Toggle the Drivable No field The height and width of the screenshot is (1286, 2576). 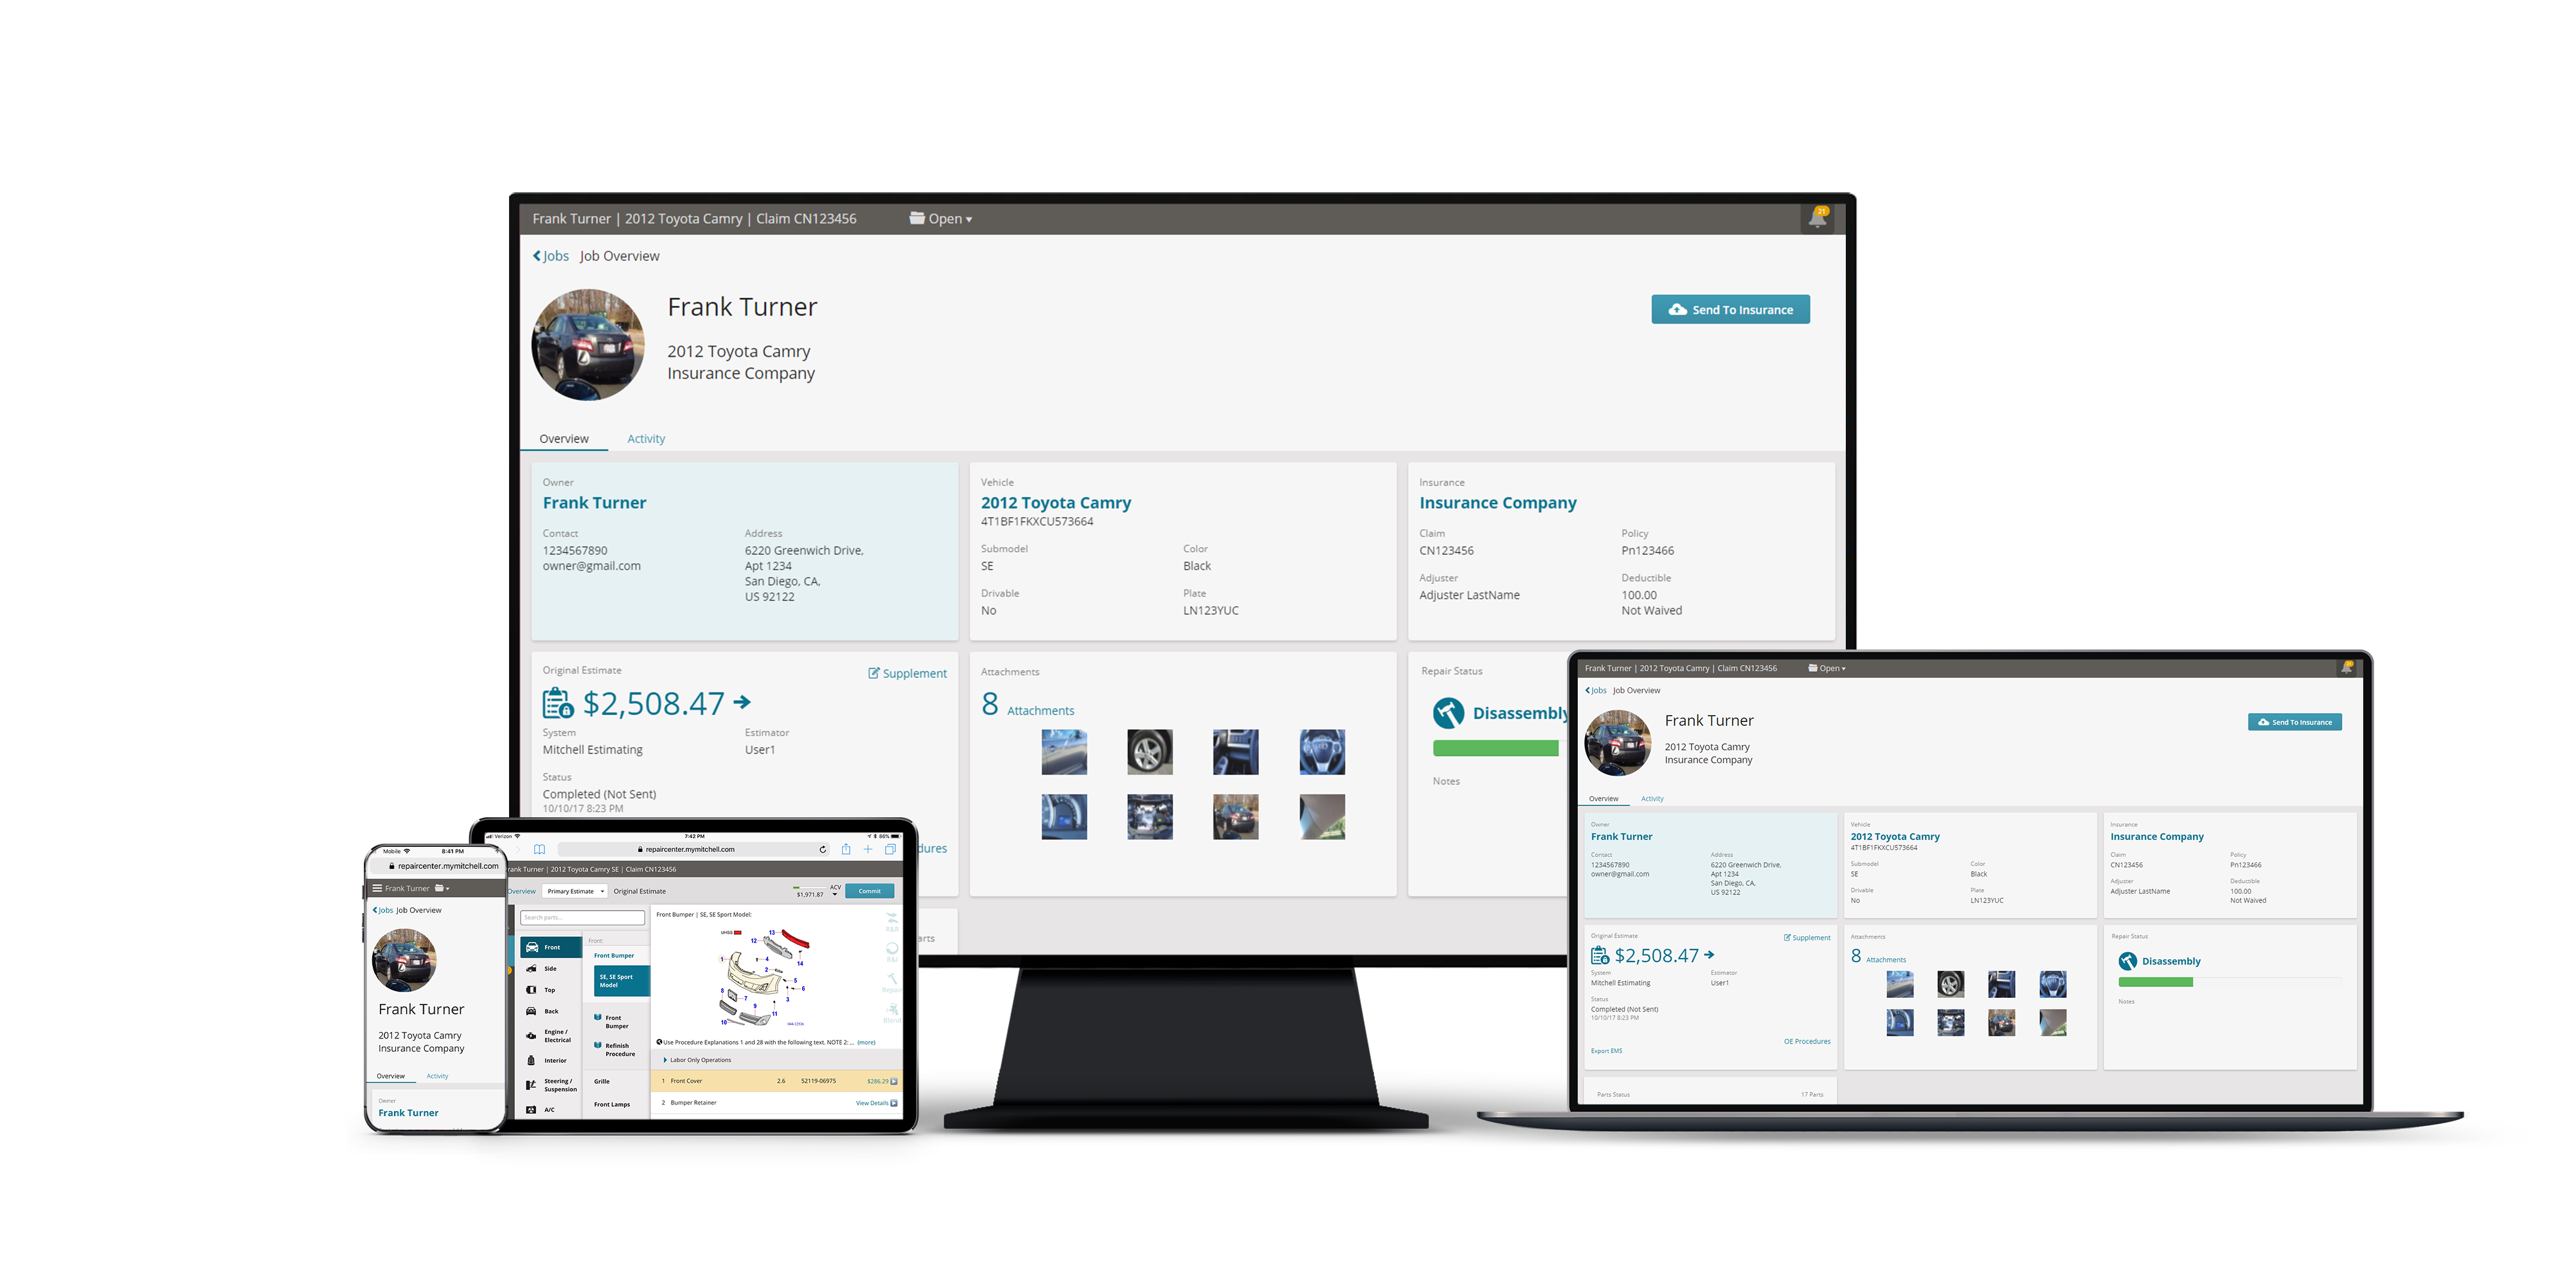[987, 610]
